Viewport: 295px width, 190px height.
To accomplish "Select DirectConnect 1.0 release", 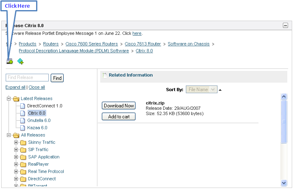I will click(45, 106).
